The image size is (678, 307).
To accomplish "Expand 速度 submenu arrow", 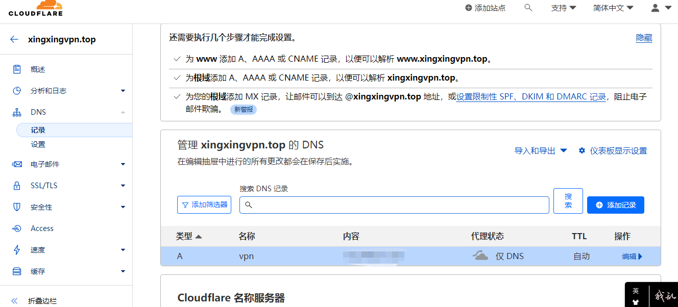I will point(123,250).
